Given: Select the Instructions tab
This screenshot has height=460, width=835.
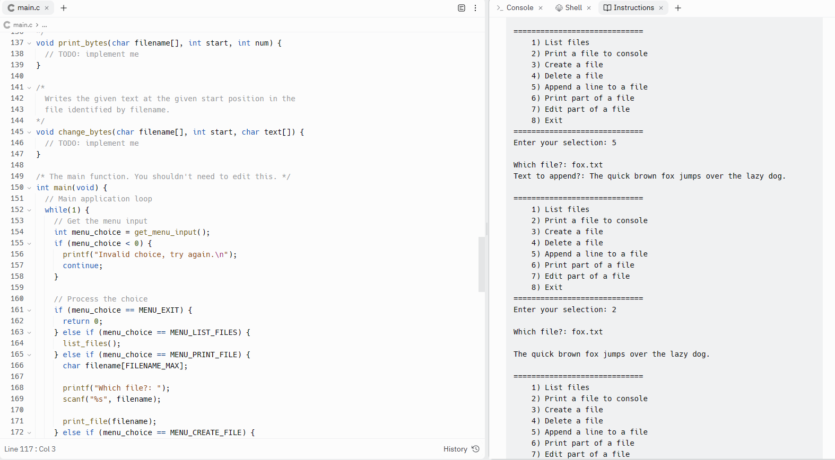Looking at the screenshot, I should point(633,8).
